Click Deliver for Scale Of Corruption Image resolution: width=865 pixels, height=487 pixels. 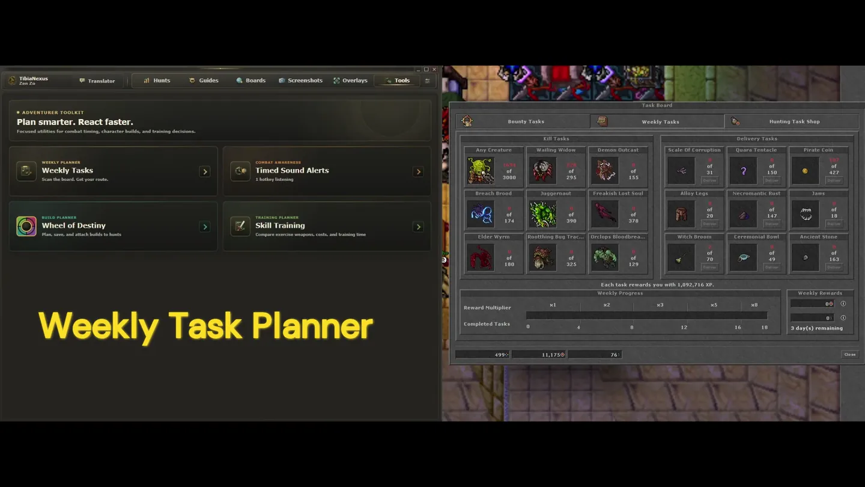click(x=710, y=180)
